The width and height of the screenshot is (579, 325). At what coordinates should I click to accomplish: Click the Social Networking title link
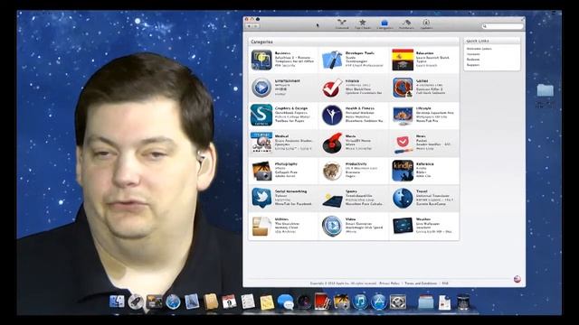pyautogui.click(x=290, y=191)
